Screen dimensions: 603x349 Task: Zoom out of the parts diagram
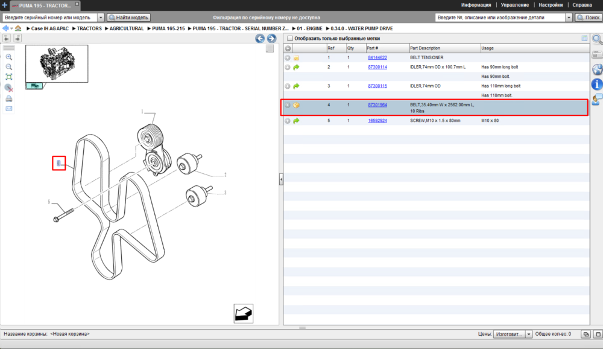9,67
